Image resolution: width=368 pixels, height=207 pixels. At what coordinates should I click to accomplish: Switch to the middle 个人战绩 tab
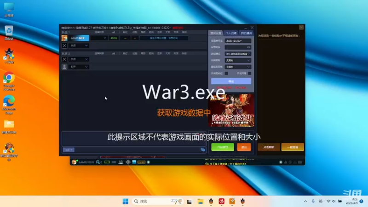click(x=231, y=33)
